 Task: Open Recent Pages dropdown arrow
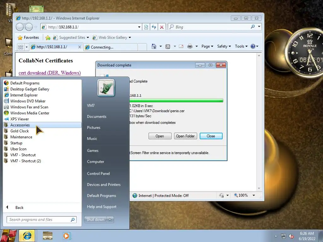pyautogui.click(x=36, y=27)
